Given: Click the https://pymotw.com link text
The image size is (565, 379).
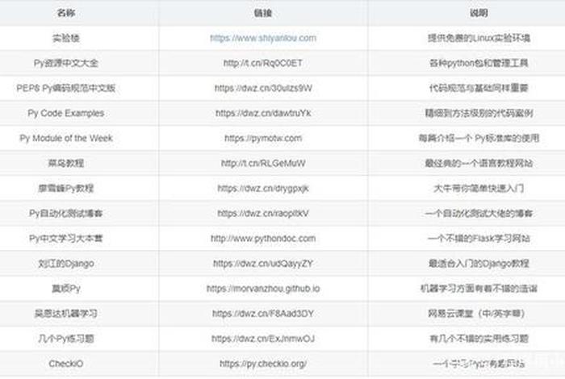Looking at the screenshot, I should click(263, 138).
